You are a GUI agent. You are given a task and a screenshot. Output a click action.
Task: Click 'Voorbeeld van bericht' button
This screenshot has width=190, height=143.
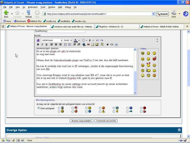coord(106,121)
